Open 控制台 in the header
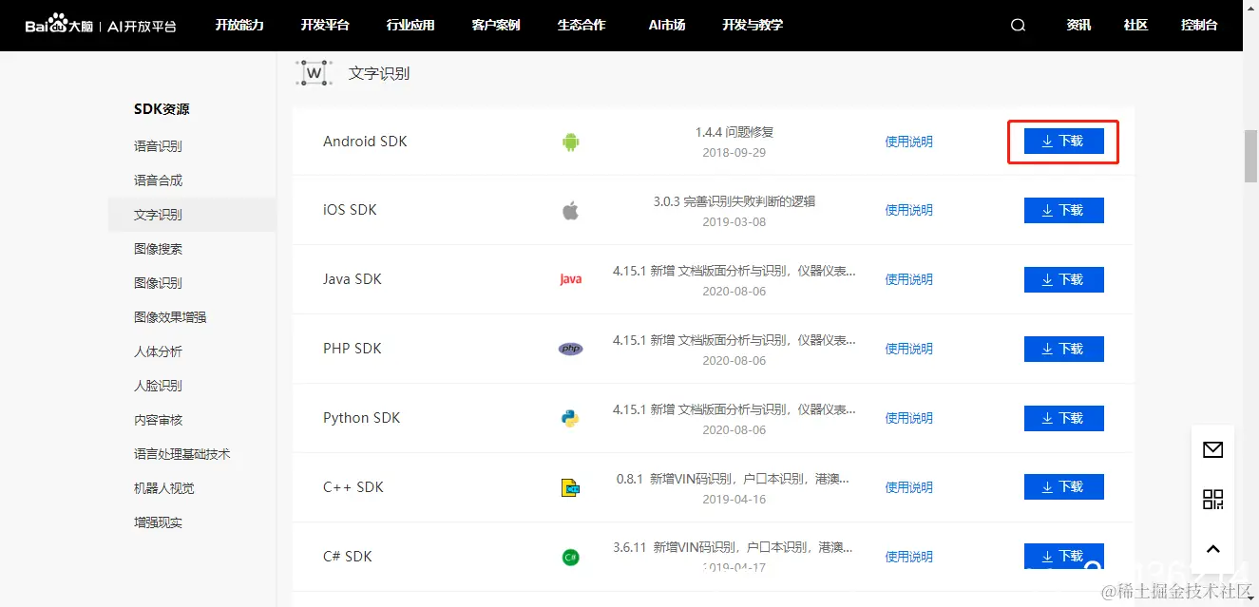 (1199, 25)
